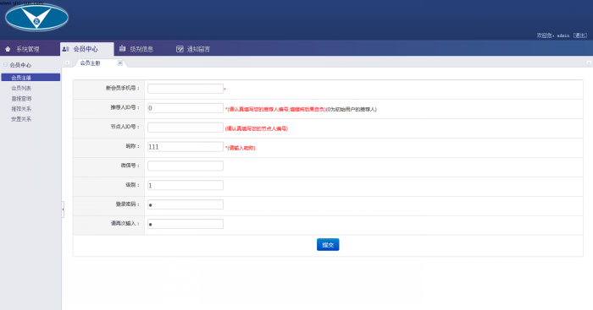Close the 会员注册 page tab
The height and width of the screenshot is (310, 593).
[x=120, y=63]
